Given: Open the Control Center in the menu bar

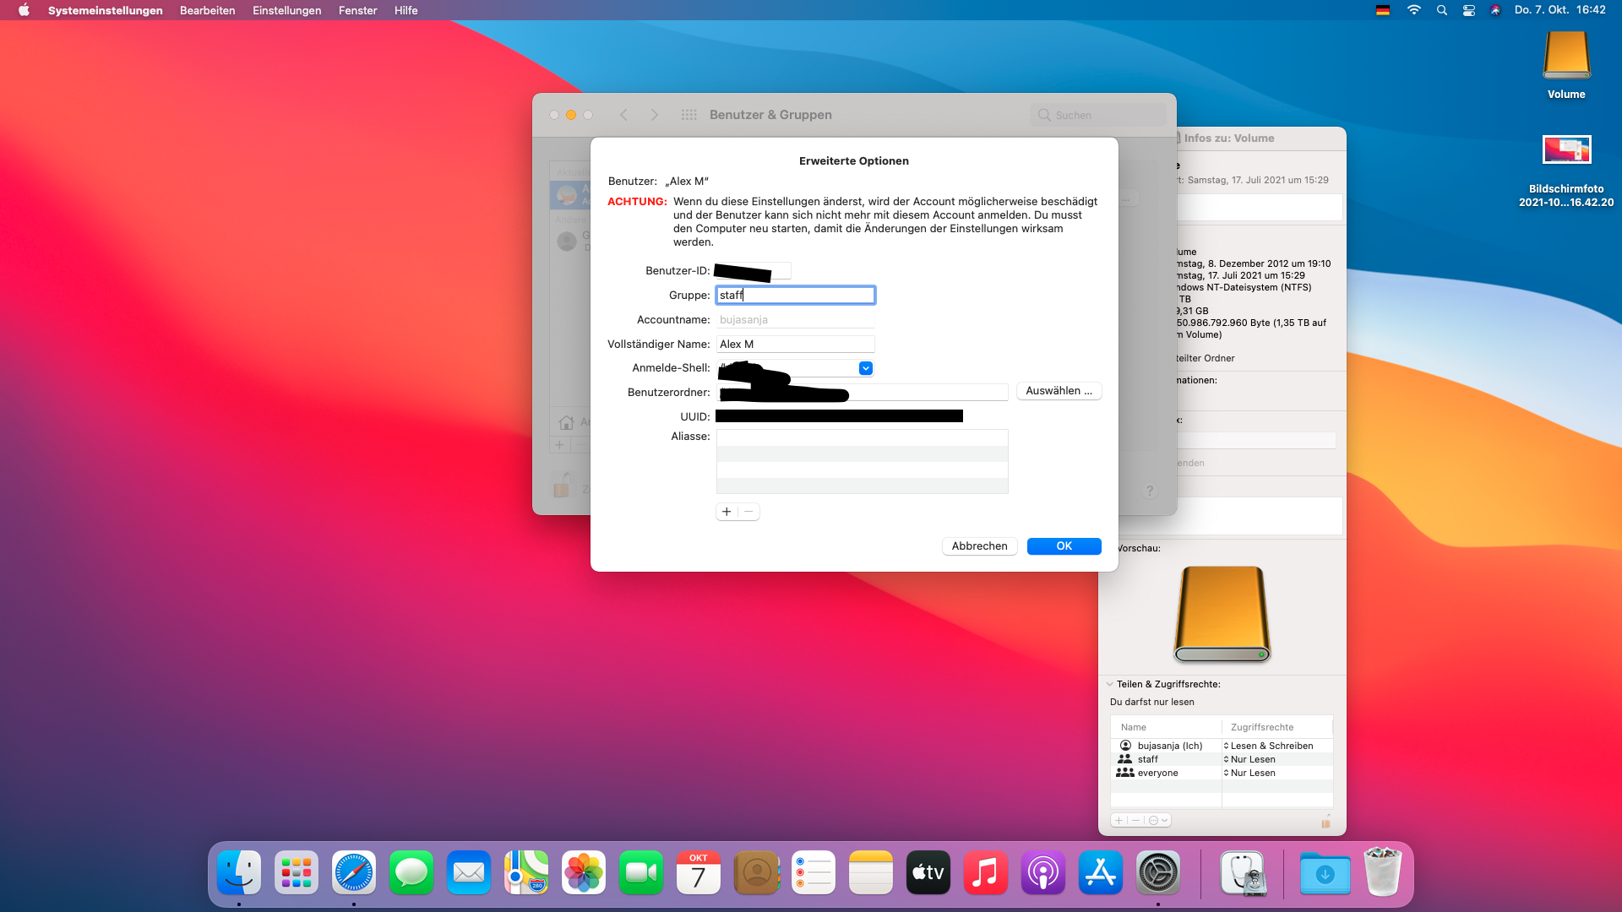Looking at the screenshot, I should coord(1469,10).
